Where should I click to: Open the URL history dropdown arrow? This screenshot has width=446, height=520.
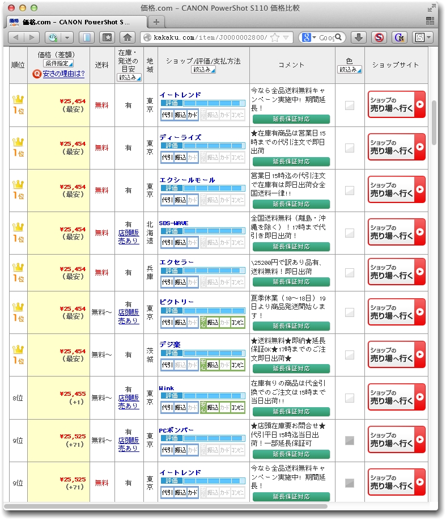point(286,37)
